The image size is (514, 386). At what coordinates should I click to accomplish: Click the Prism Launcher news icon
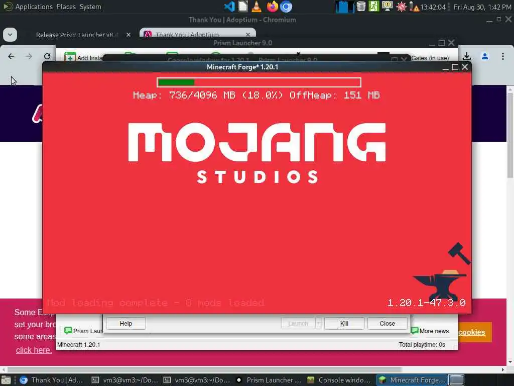click(x=68, y=331)
